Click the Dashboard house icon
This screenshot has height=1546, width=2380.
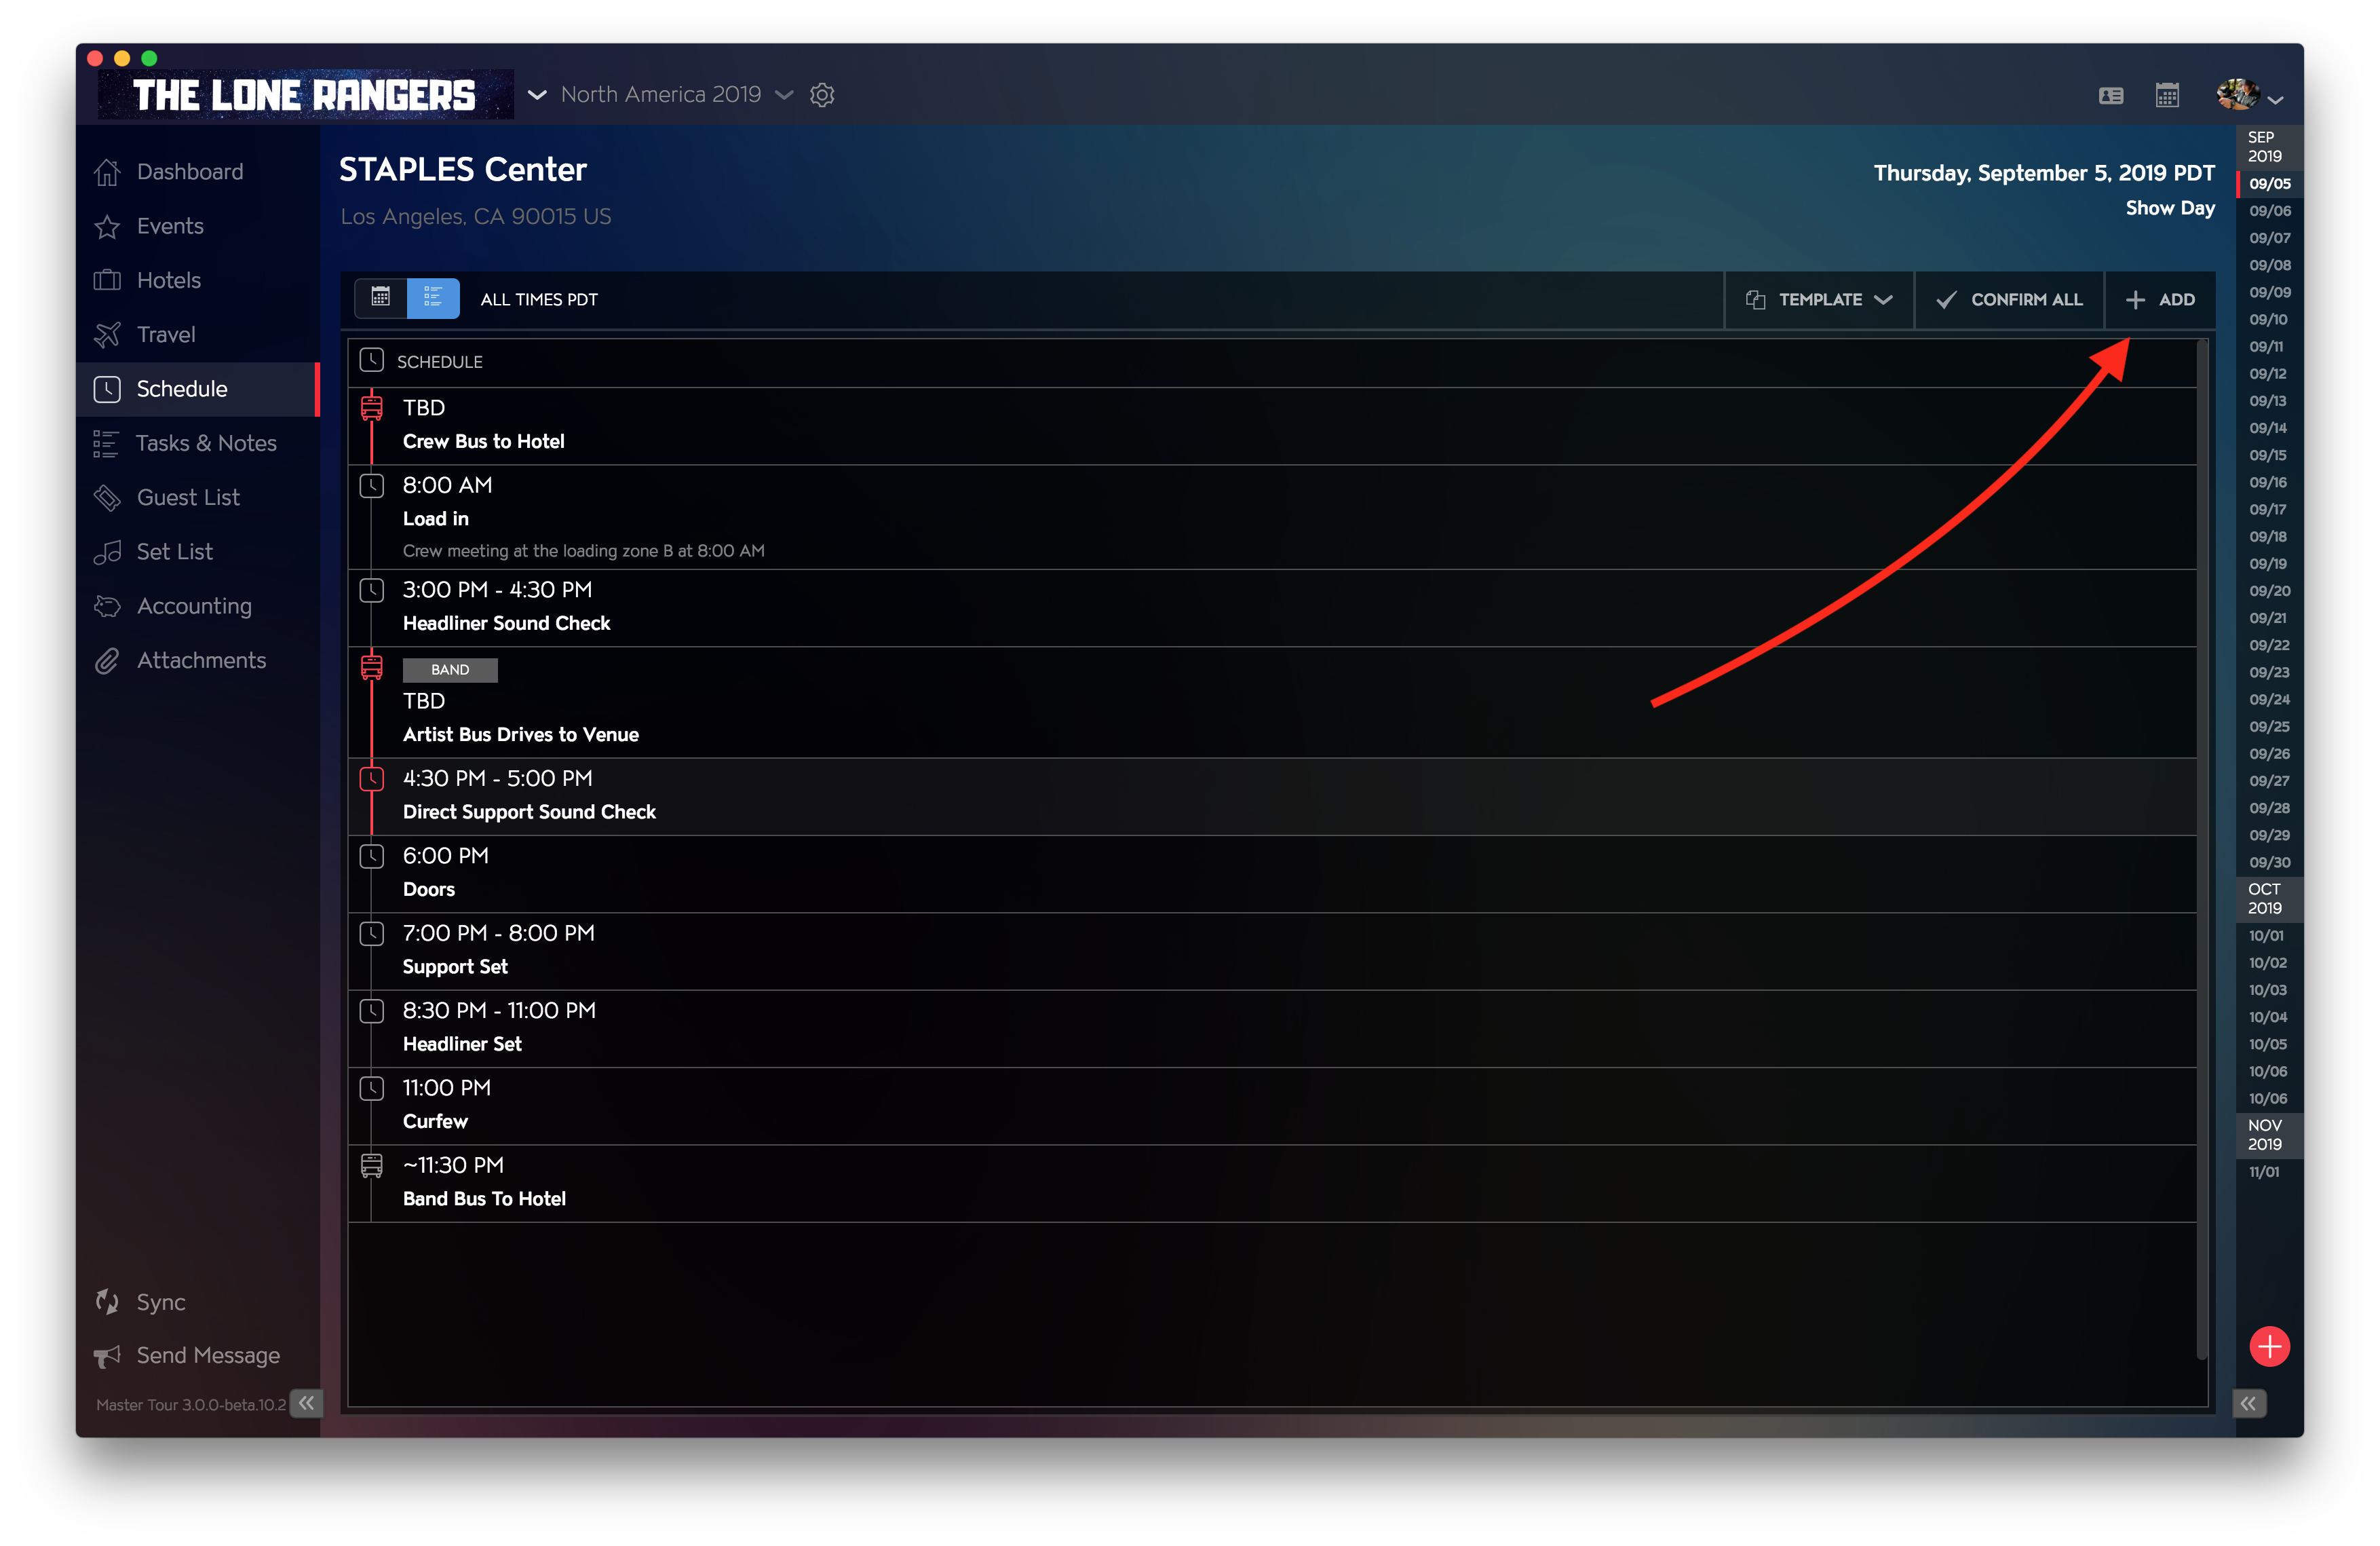click(x=107, y=172)
